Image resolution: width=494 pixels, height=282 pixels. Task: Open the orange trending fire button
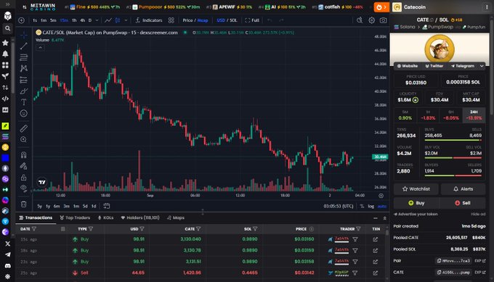tap(381, 7)
